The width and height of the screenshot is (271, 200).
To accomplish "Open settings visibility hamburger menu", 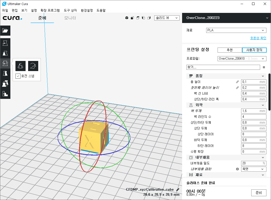I will [264, 67].
